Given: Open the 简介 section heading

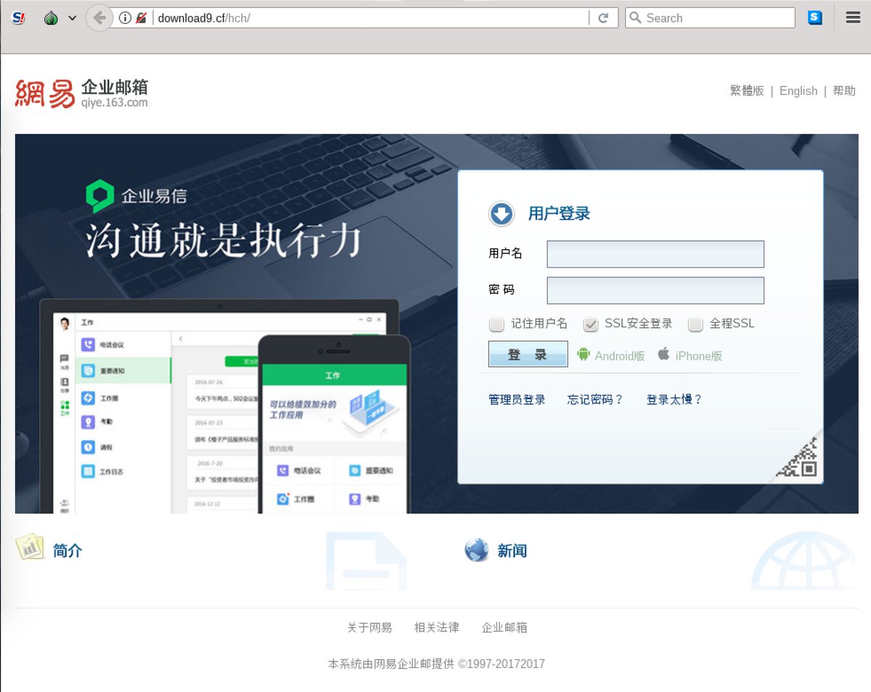Looking at the screenshot, I should point(68,551).
